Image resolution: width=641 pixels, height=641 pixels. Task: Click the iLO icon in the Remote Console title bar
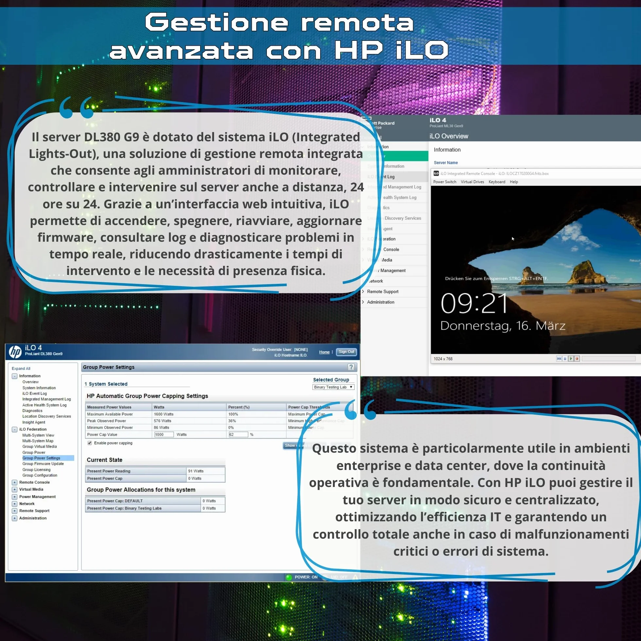[436, 173]
